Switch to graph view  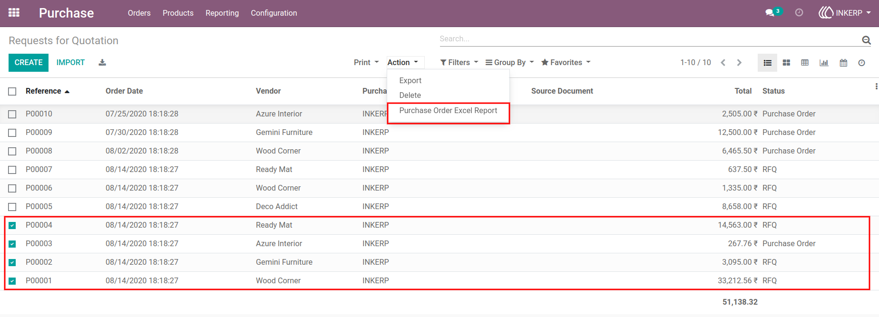coord(824,63)
